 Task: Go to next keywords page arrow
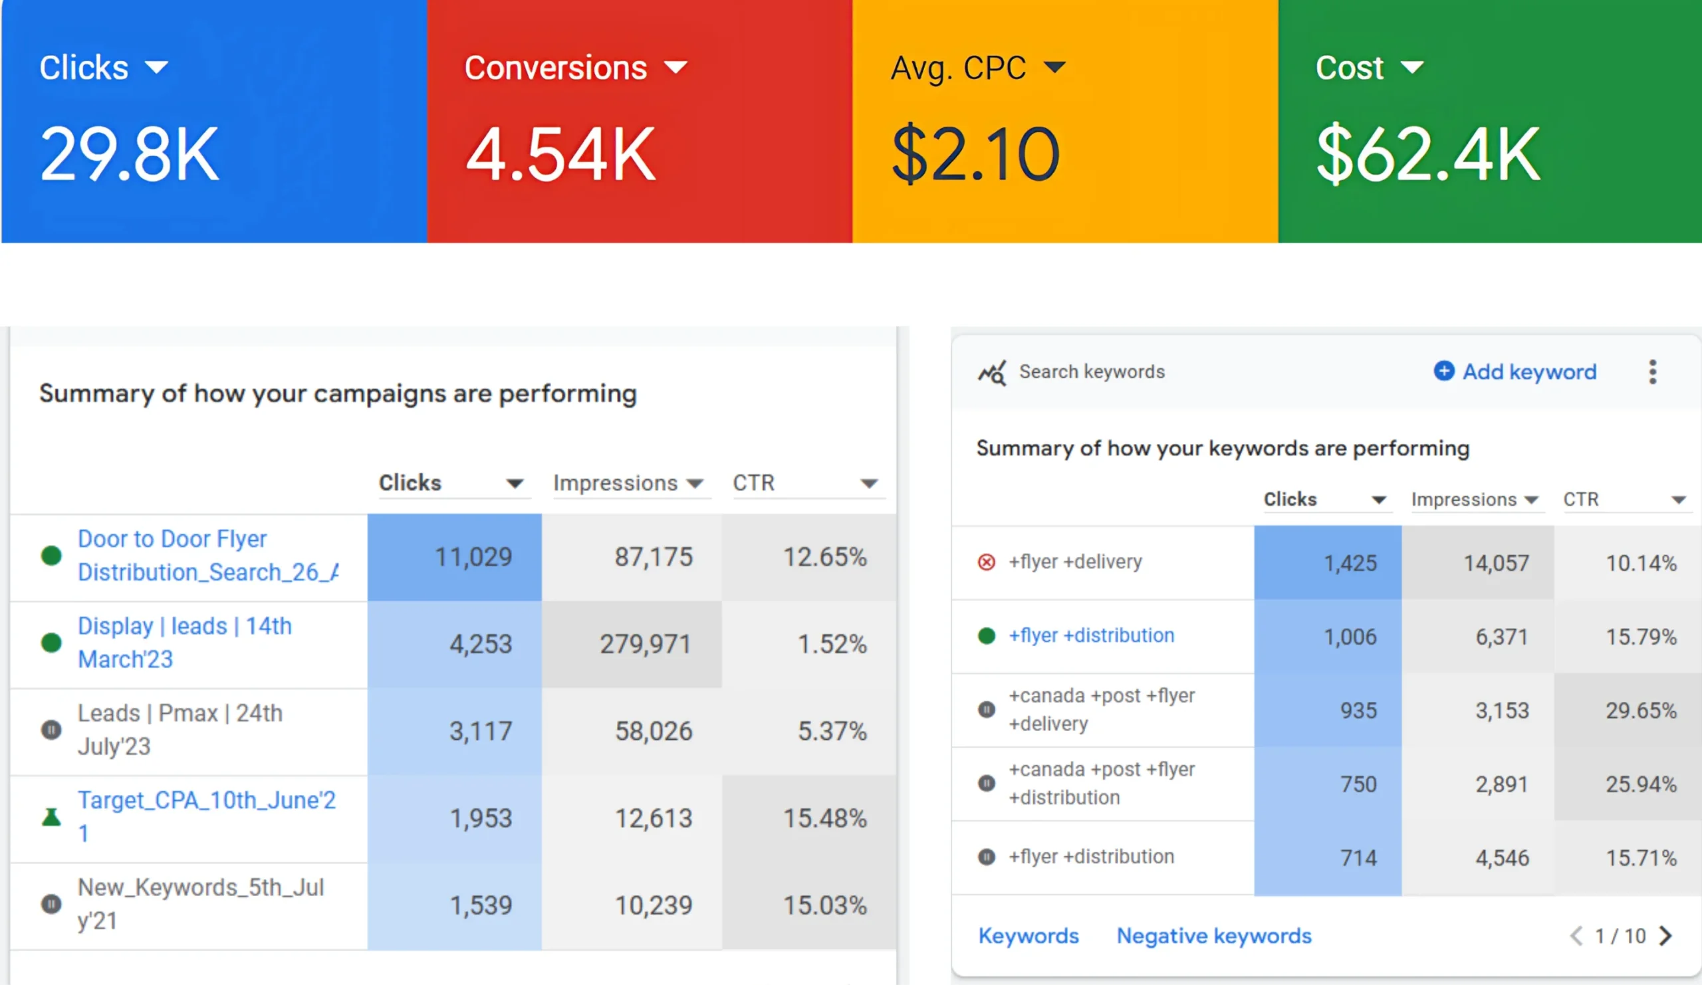click(1665, 936)
